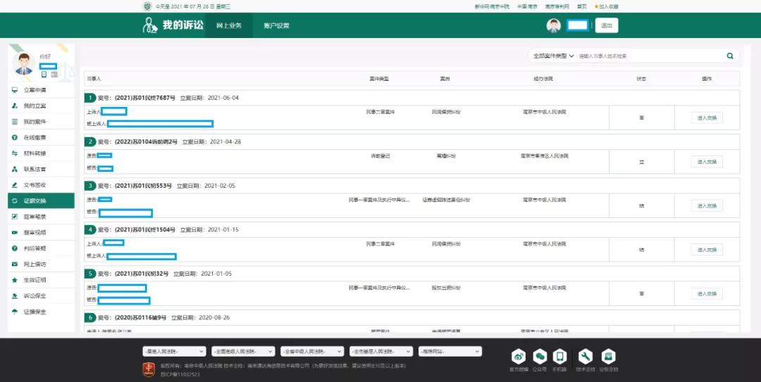The image size is (761, 382).
Task: Click the 庭审视频 camera icon in sidebar
Action: tap(15, 233)
